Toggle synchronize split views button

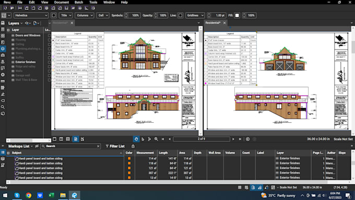tap(76, 139)
